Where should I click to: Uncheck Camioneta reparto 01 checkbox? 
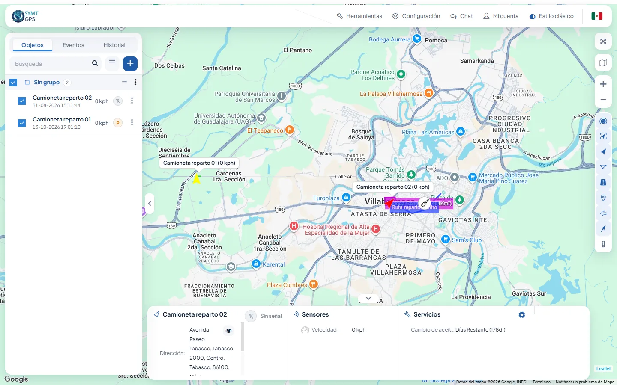[x=22, y=123]
